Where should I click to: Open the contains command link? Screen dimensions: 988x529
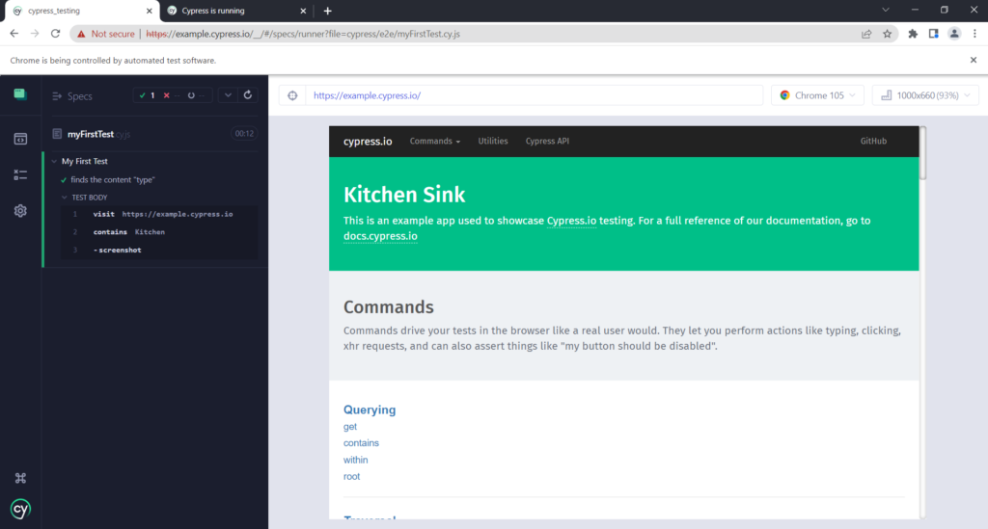click(361, 443)
